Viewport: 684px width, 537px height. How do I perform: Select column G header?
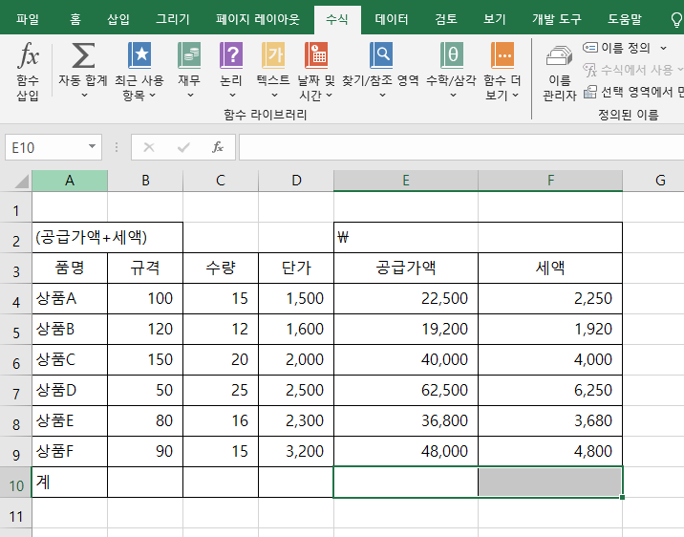point(653,181)
